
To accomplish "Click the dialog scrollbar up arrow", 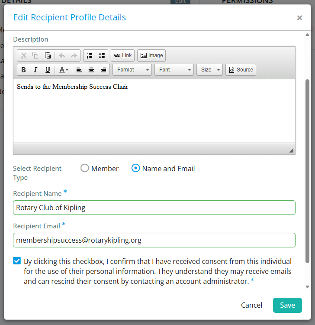I will click(307, 35).
